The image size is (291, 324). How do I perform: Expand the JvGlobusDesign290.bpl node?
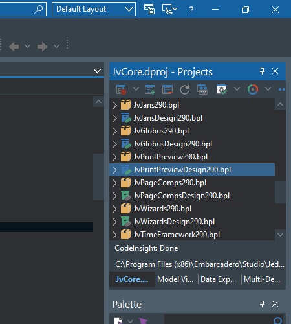tap(114, 144)
